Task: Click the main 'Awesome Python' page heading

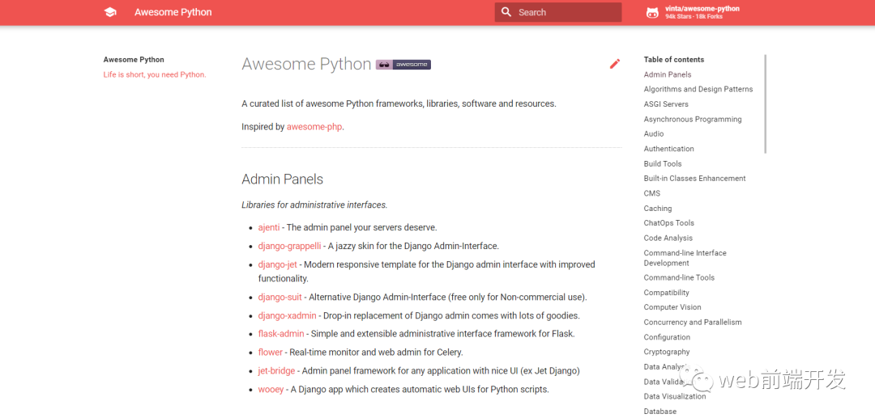Action: coord(306,64)
